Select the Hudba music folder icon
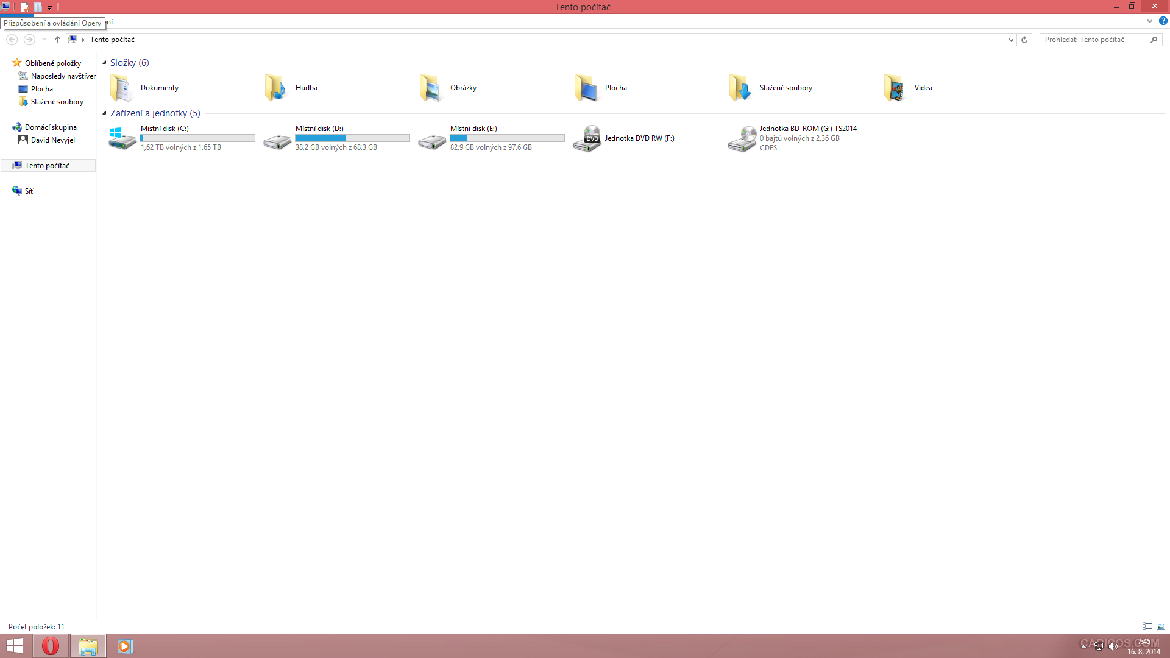1170x658 pixels. [275, 88]
